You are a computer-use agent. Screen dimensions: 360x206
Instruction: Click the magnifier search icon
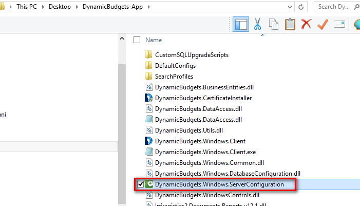pos(356,7)
